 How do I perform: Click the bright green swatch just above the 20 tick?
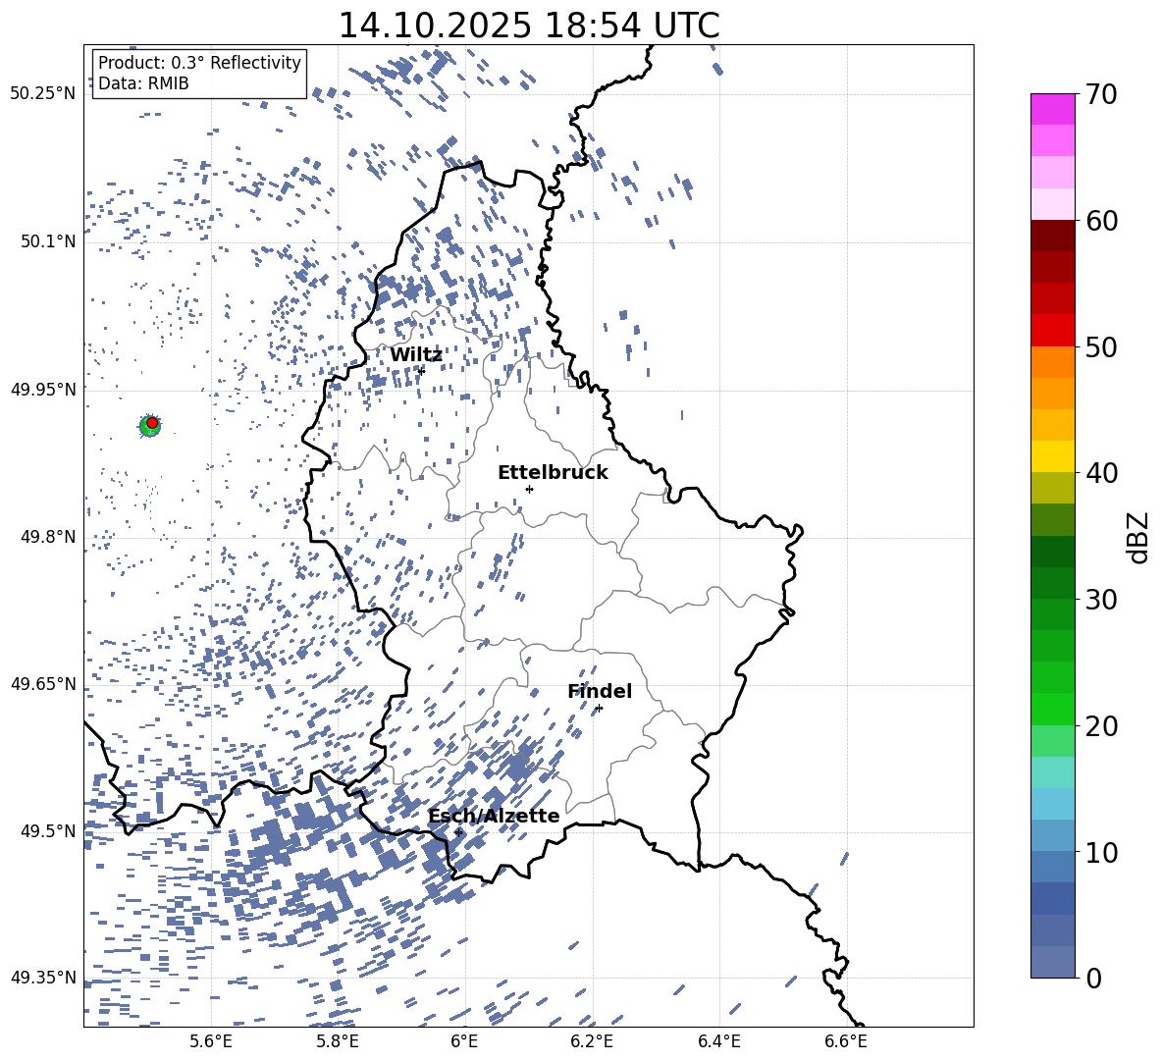[1053, 709]
